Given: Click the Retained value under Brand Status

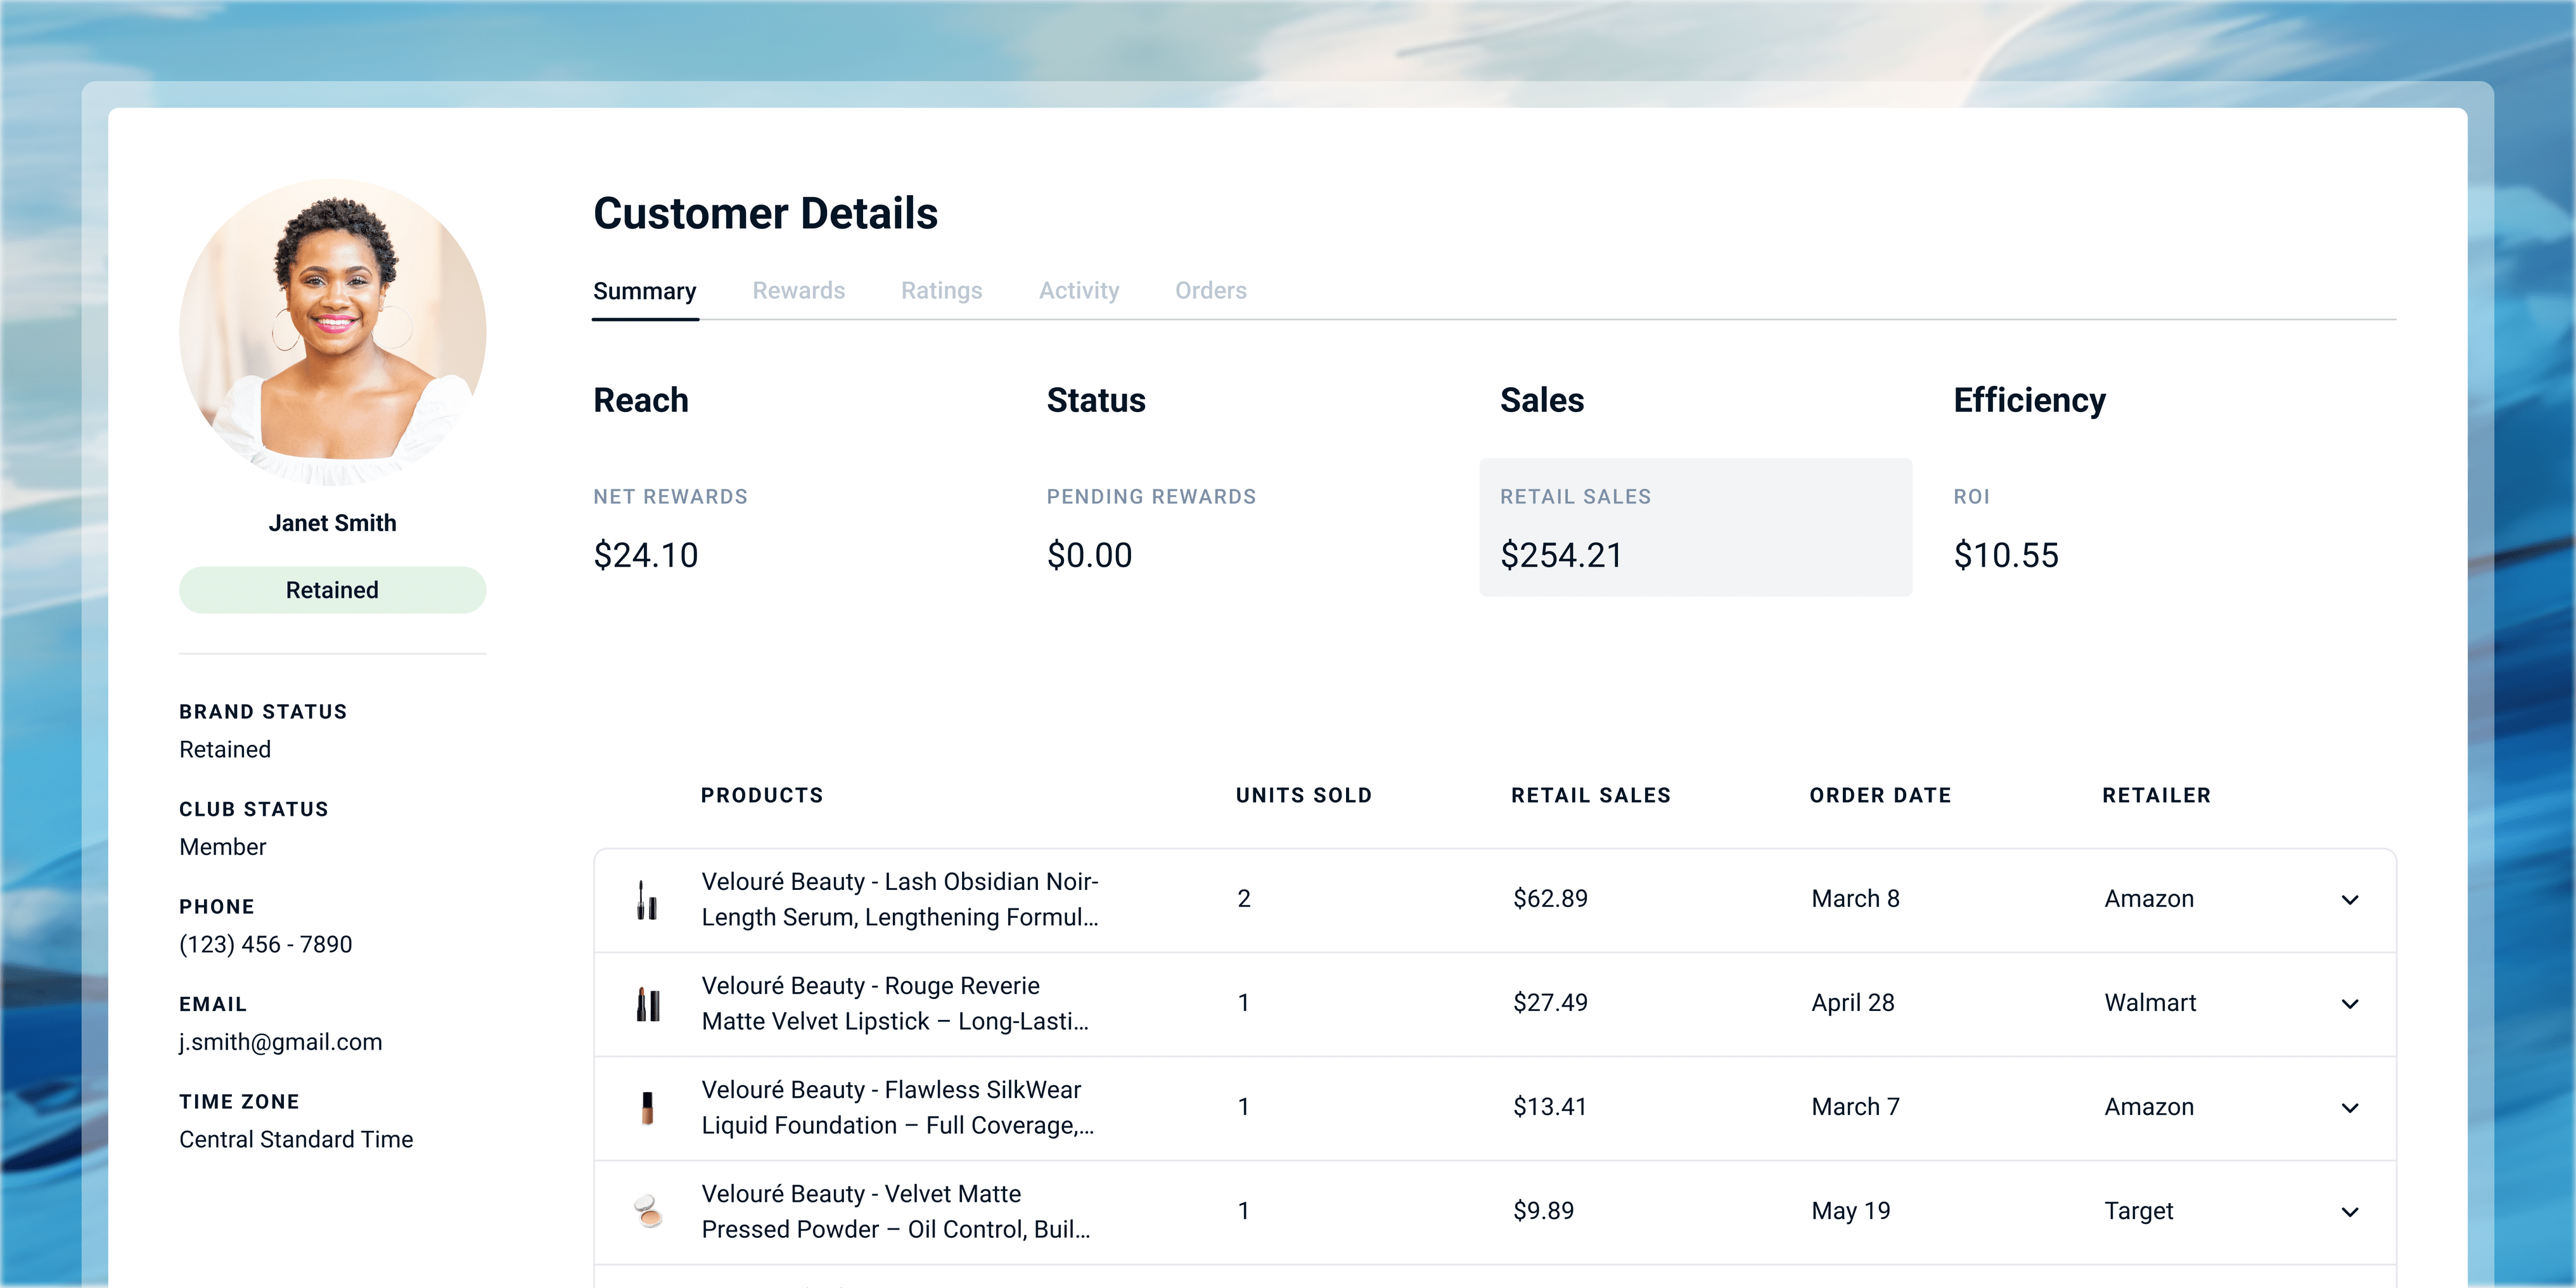Looking at the screenshot, I should coord(225,749).
